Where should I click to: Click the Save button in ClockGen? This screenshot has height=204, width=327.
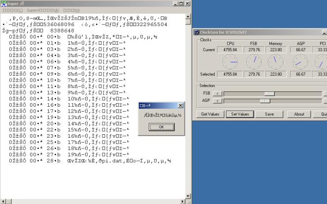[269, 114]
